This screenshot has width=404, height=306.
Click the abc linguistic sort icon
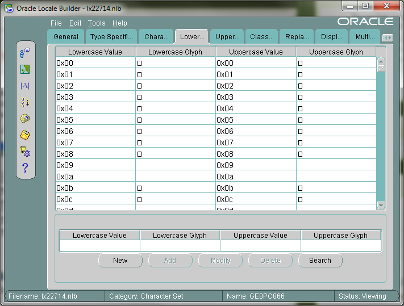click(25, 102)
